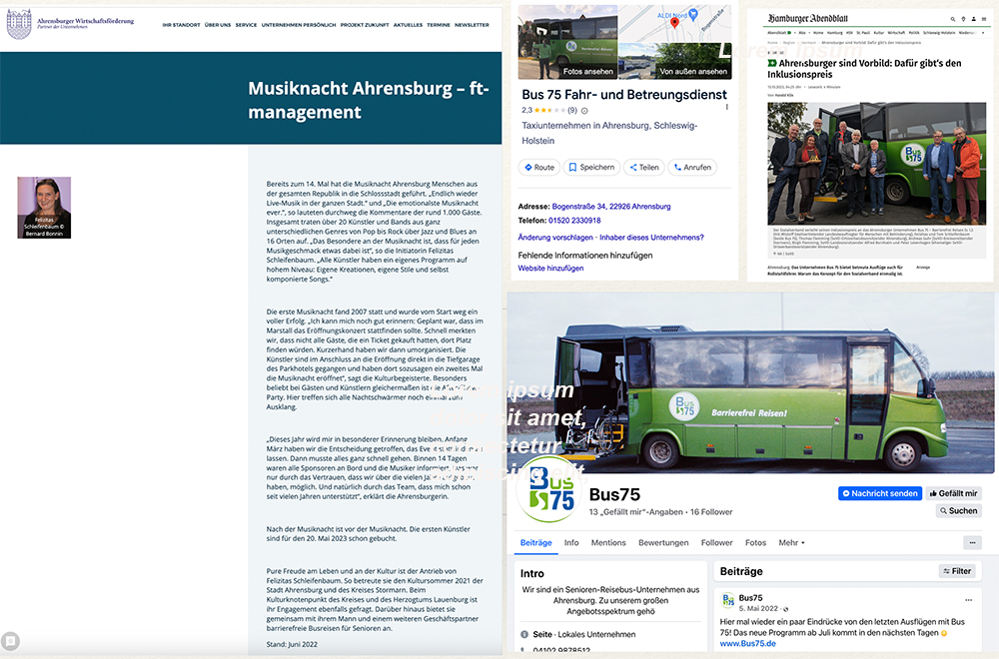Image resolution: width=999 pixels, height=659 pixels.
Task: Switch to the Beiträge tab
Action: pos(535,543)
